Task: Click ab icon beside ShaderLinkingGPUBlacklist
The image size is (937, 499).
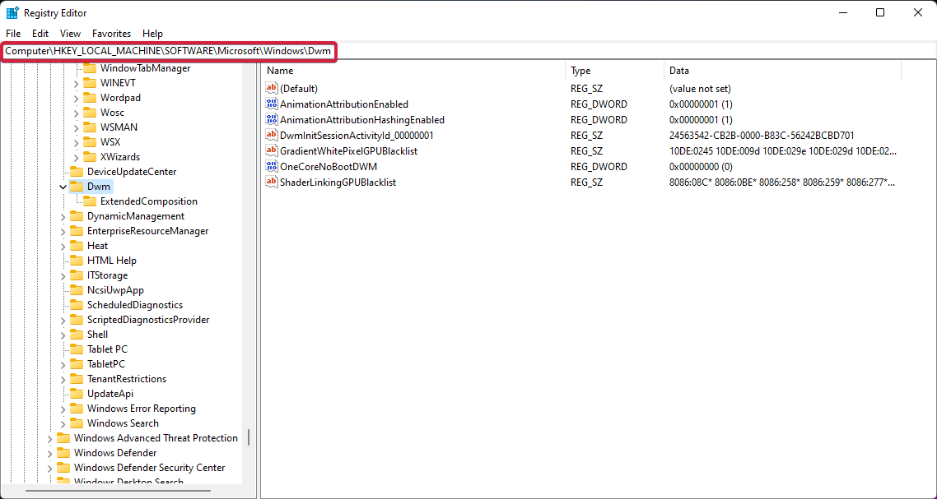Action: (271, 182)
